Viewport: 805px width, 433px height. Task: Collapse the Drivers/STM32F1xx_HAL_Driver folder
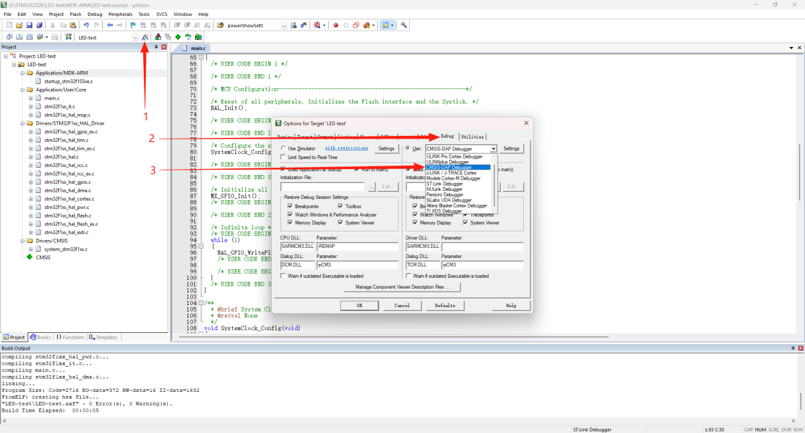23,123
